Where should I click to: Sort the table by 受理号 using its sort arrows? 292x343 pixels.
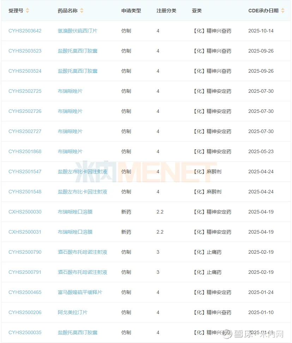[28, 11]
